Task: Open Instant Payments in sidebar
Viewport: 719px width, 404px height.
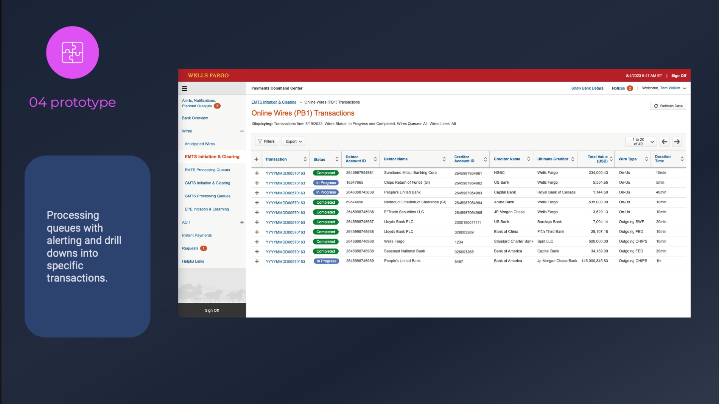Action: 197,235
